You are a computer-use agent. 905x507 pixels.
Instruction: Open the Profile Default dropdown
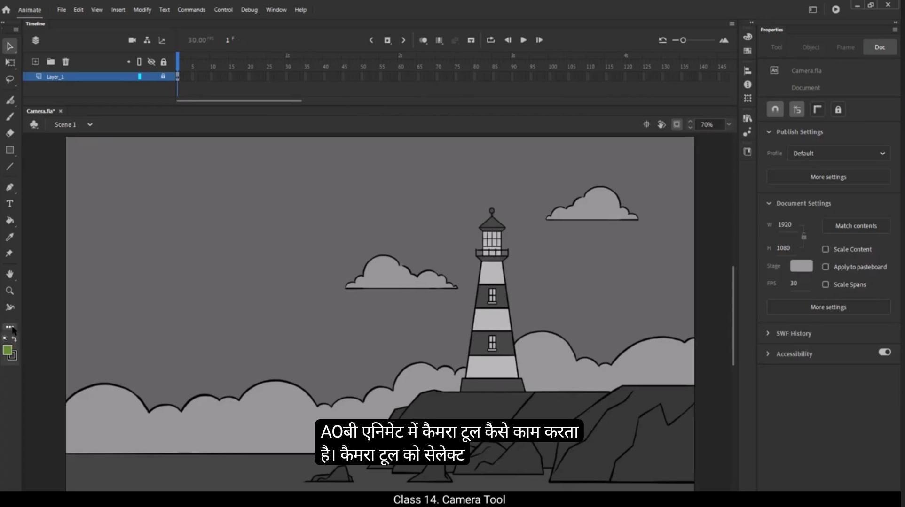[x=839, y=154]
